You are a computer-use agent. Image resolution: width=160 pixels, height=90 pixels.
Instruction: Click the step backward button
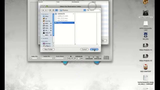[x=72, y=58]
